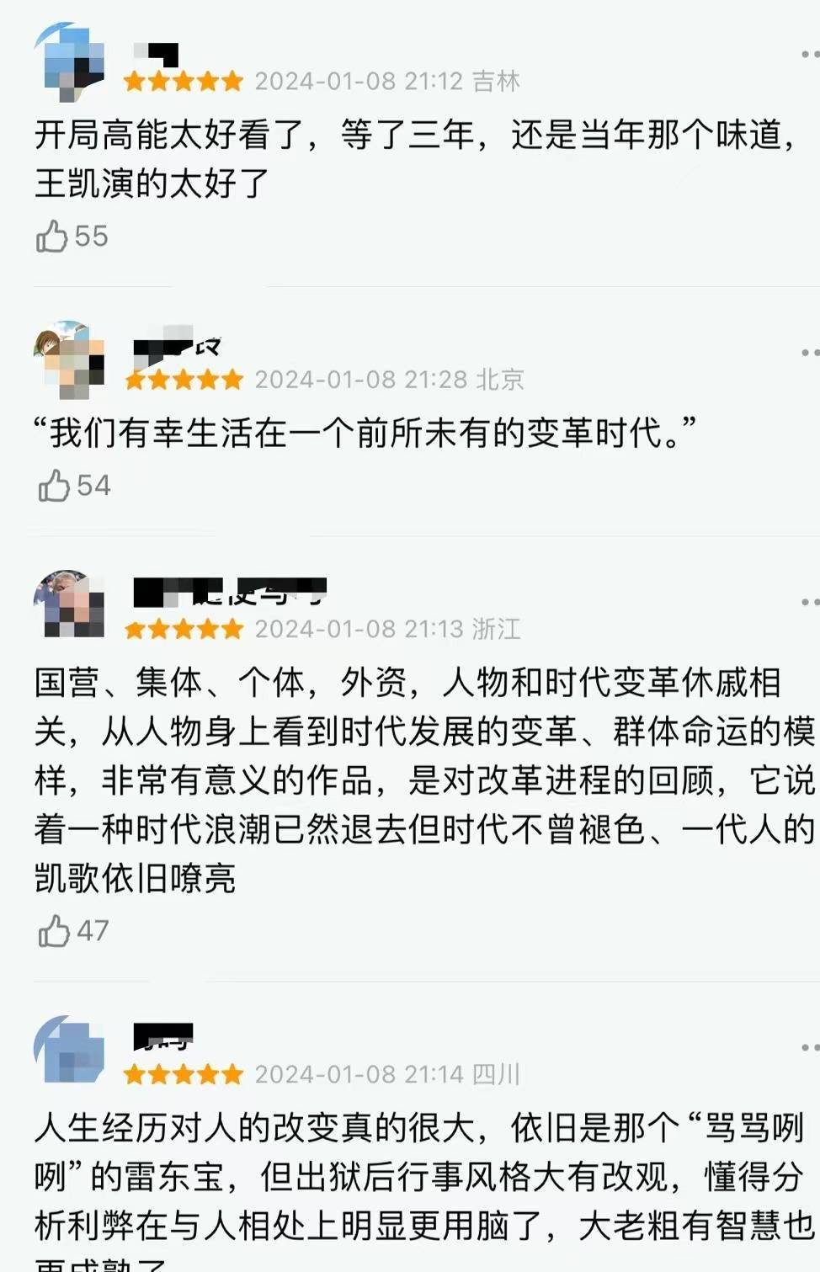Image resolution: width=820 pixels, height=1272 pixels.
Task: Open more options for the Jilin review
Action: coord(809,53)
